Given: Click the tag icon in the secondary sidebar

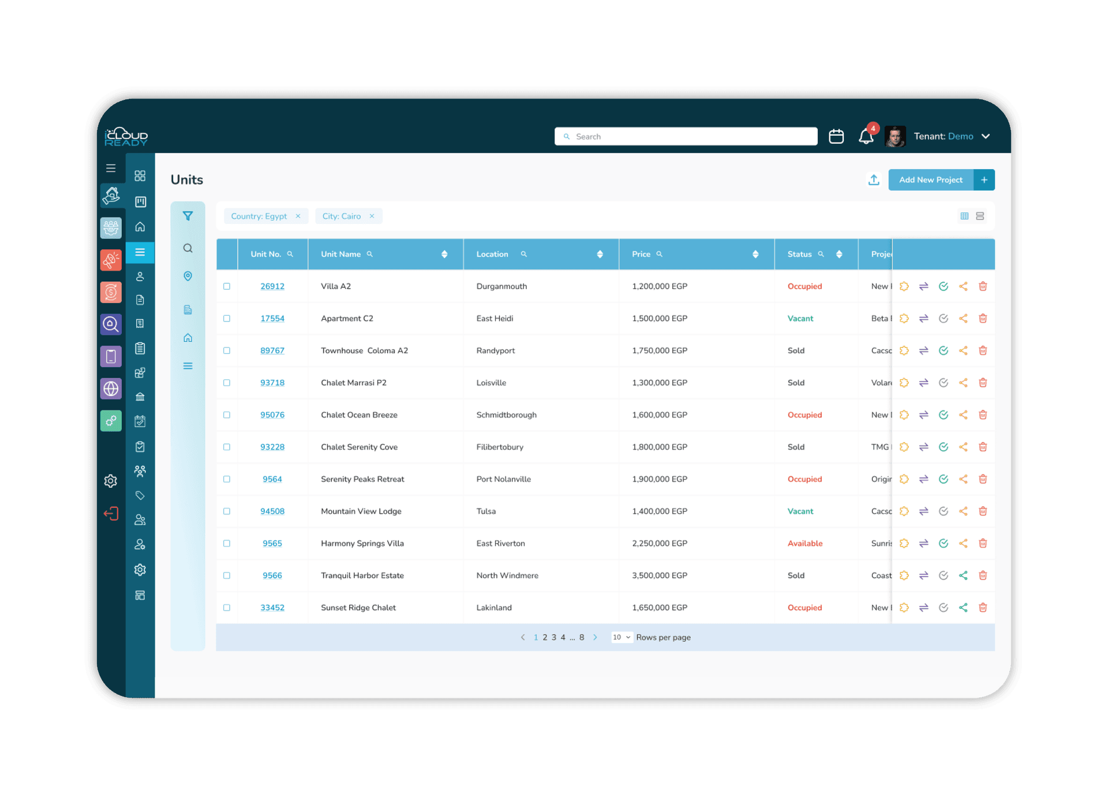Looking at the screenshot, I should pos(140,495).
